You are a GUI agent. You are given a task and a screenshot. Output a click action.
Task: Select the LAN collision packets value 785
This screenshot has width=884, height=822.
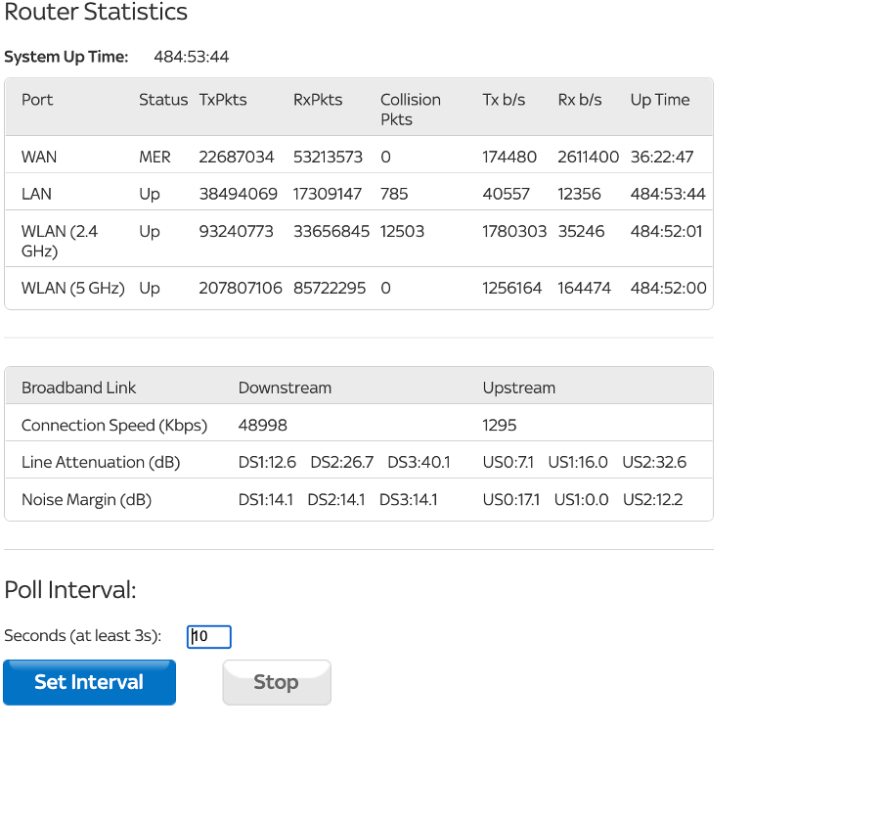394,194
